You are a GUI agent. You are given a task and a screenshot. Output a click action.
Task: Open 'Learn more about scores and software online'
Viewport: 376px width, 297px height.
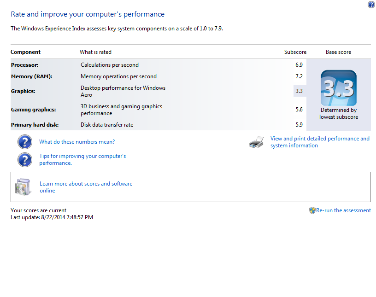[86, 187]
